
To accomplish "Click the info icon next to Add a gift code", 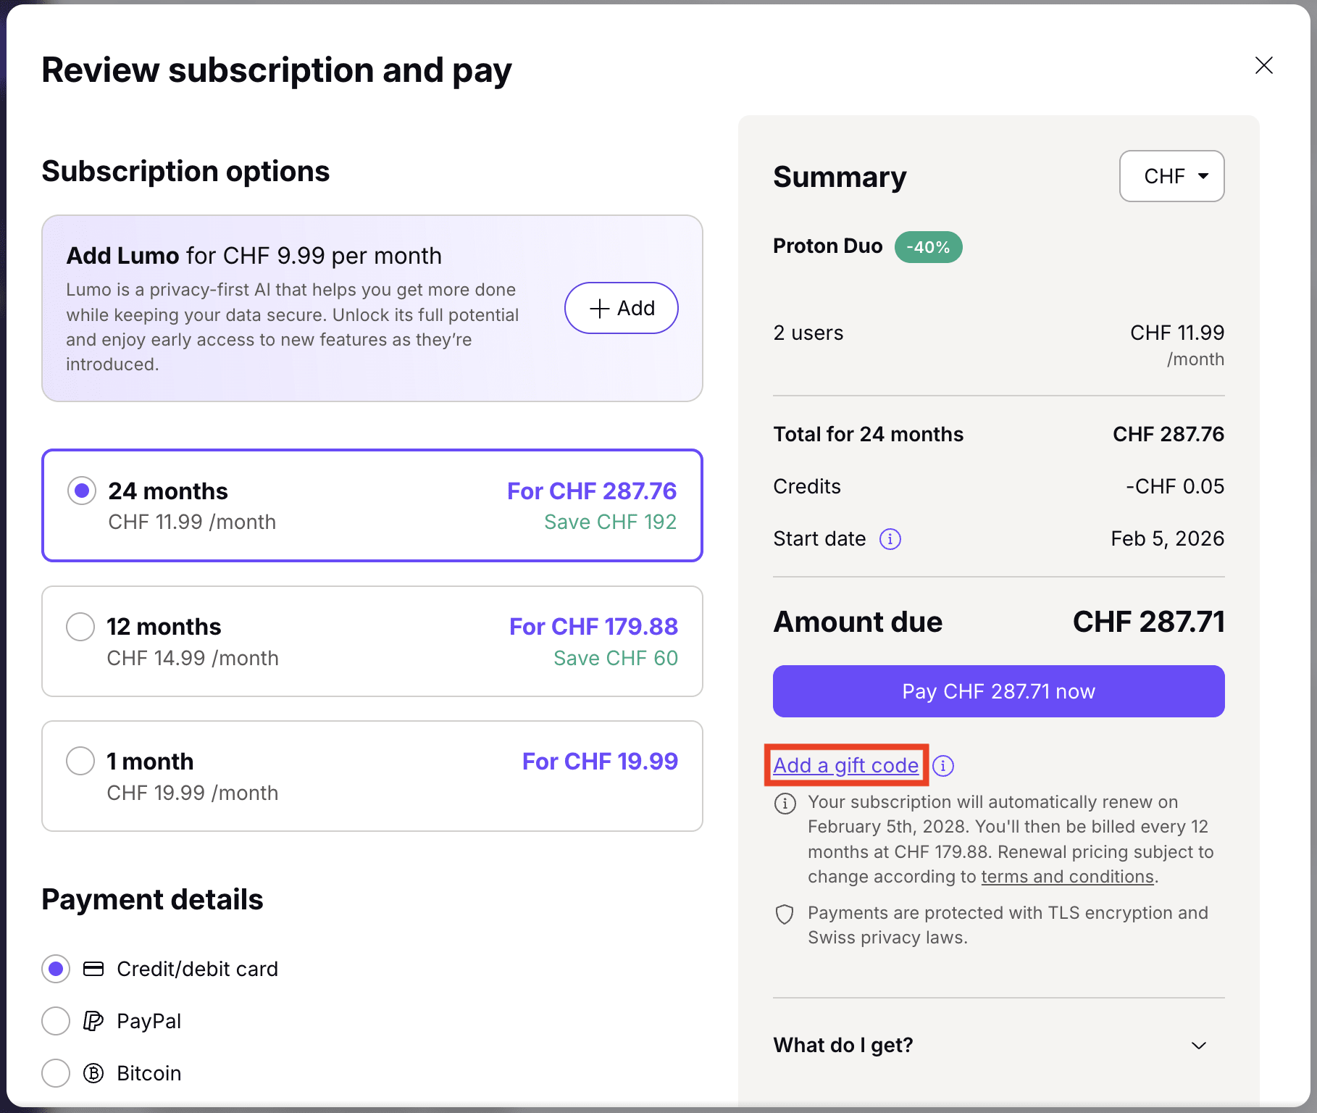I will (943, 765).
